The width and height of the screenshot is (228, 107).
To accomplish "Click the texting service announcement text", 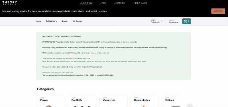I will point(54,11).
